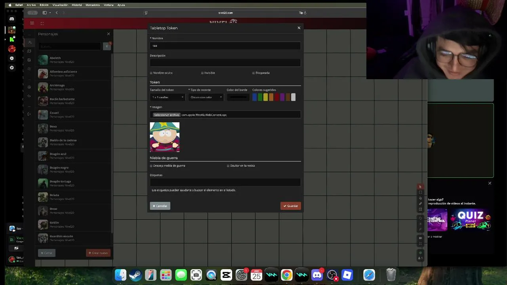The height and width of the screenshot is (285, 507).
Task: Open the hamburger menu in Nivel20 header
Action: (x=32, y=23)
